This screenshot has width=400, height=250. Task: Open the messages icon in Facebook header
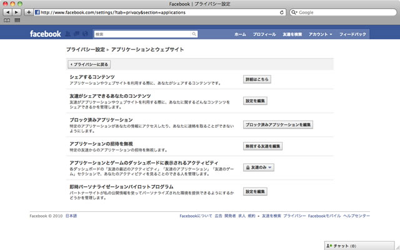point(76,34)
